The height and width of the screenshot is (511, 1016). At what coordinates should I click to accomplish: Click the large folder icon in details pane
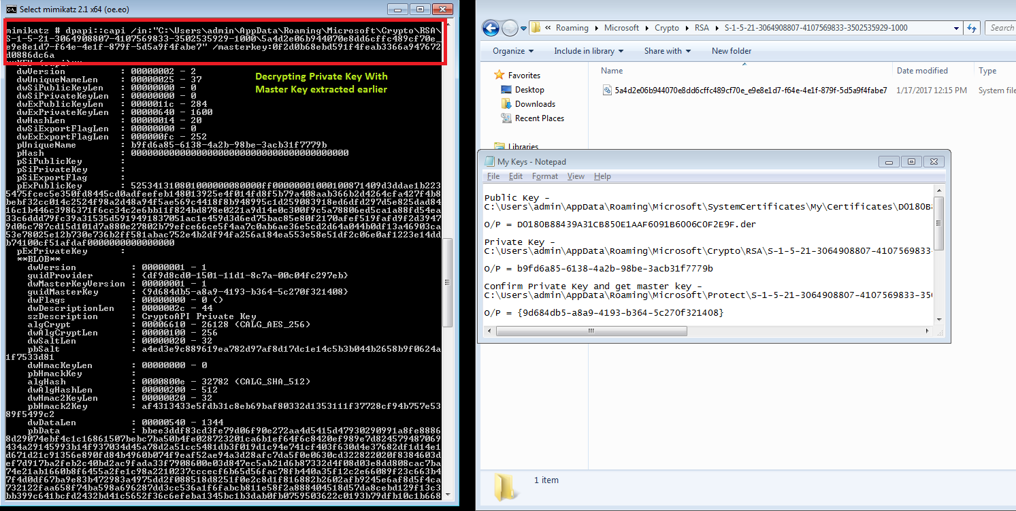click(x=504, y=488)
